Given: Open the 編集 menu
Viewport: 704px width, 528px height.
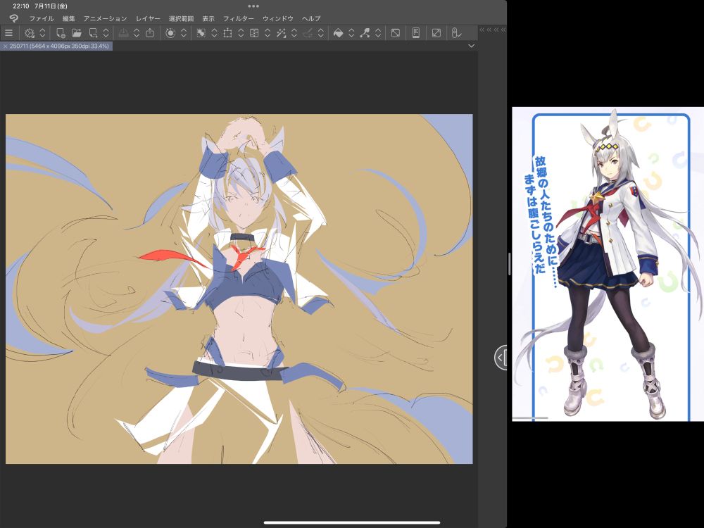Looking at the screenshot, I should (x=69, y=18).
